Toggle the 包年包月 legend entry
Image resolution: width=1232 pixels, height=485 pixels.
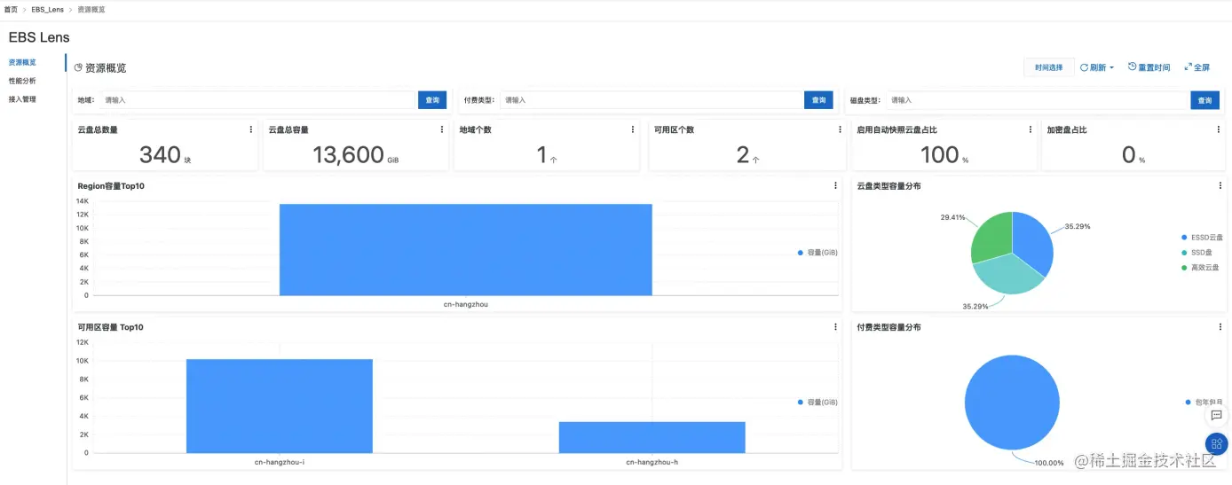click(1204, 403)
